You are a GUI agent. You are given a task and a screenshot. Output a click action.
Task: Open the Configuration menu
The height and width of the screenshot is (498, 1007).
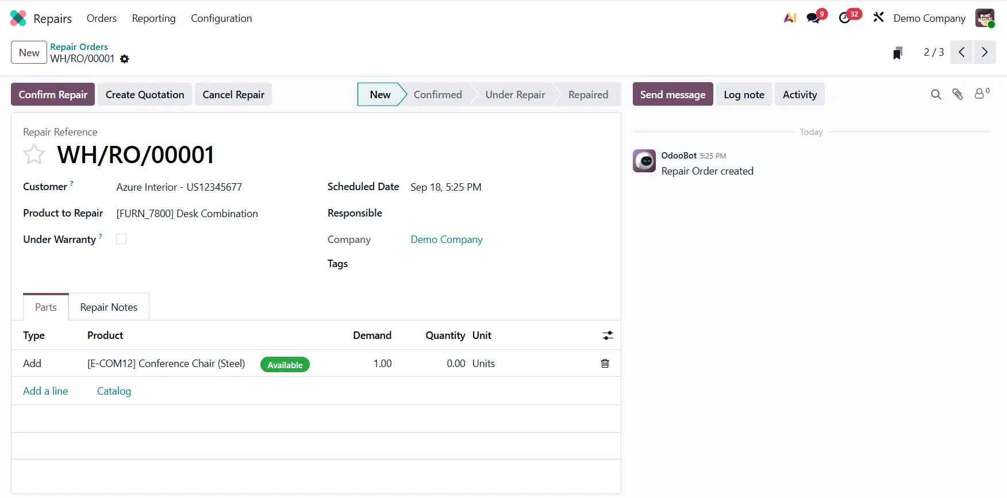(221, 18)
